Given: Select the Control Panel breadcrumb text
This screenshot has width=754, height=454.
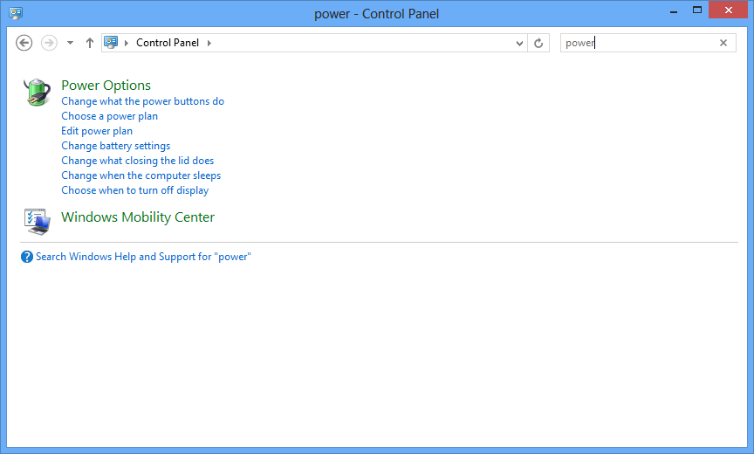Looking at the screenshot, I should click(x=168, y=43).
